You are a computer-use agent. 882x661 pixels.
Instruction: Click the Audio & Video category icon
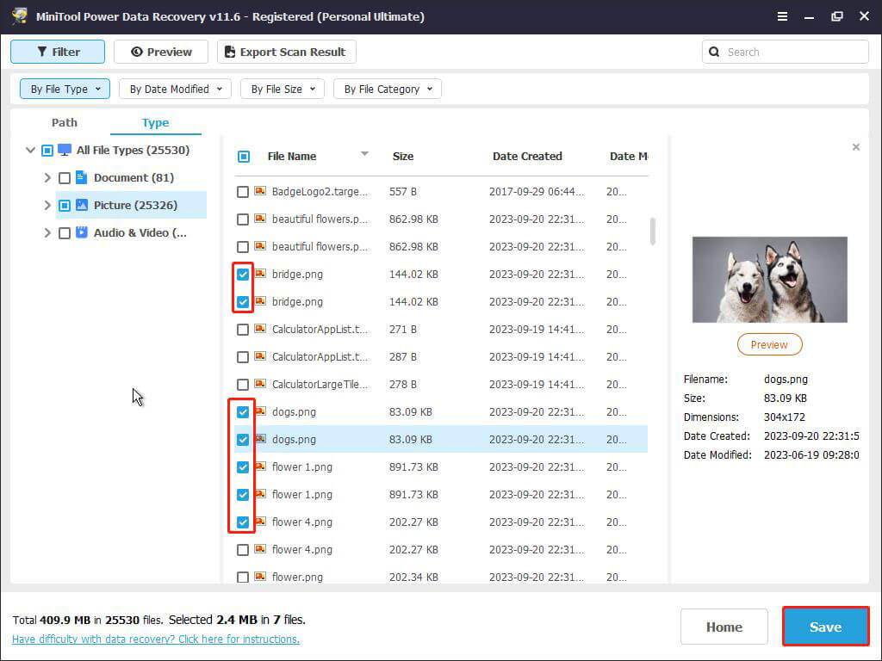pos(82,232)
